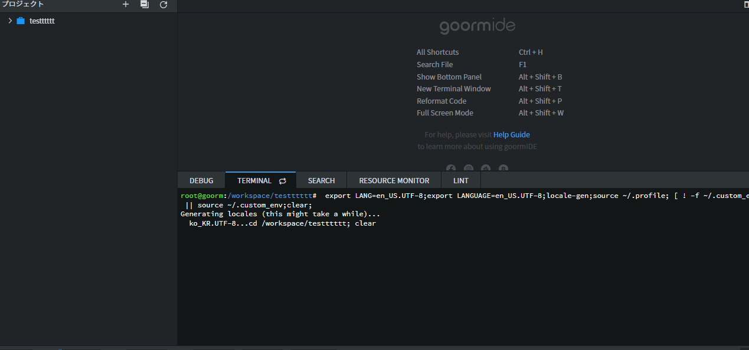
Task: Select the testttttt project name in tree
Action: click(42, 21)
